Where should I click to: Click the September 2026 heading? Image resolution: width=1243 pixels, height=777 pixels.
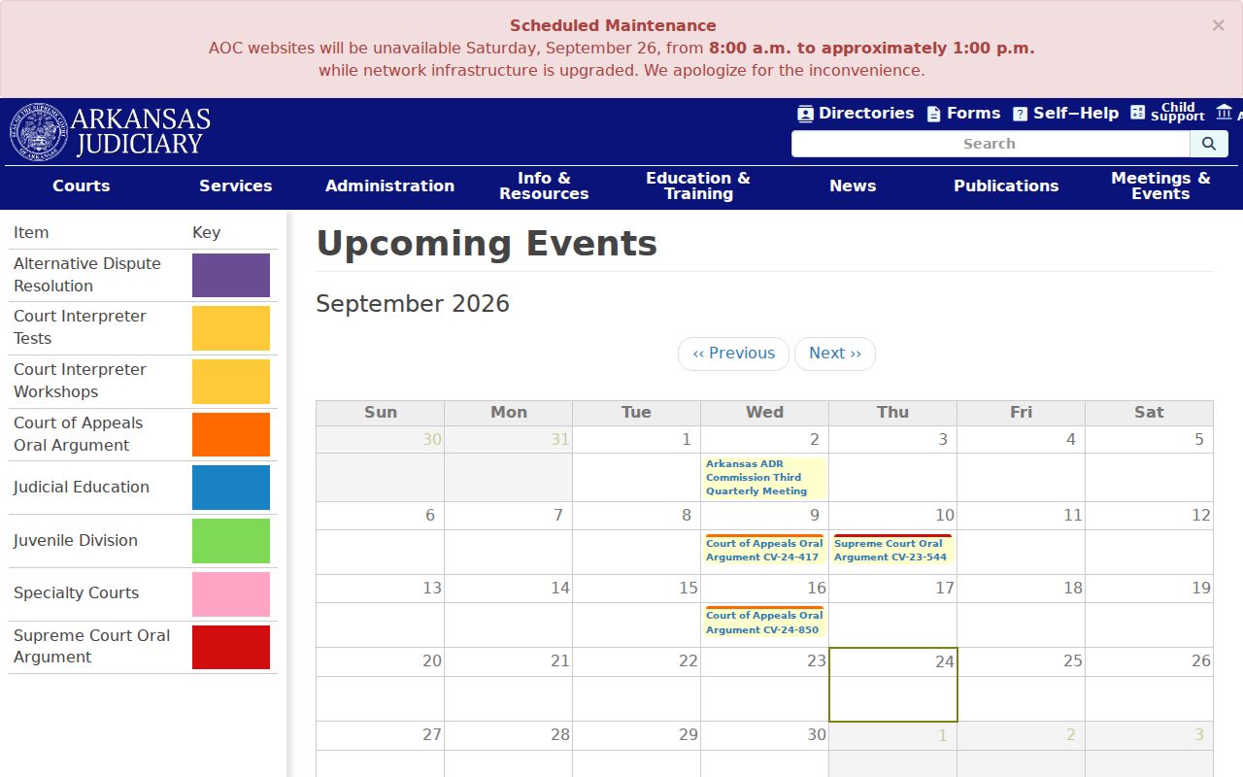tap(413, 304)
